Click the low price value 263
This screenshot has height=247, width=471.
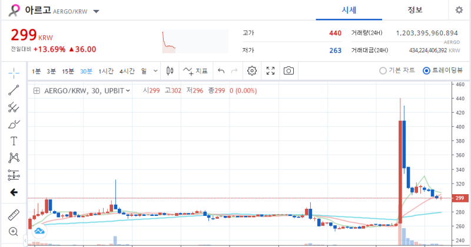click(x=335, y=50)
